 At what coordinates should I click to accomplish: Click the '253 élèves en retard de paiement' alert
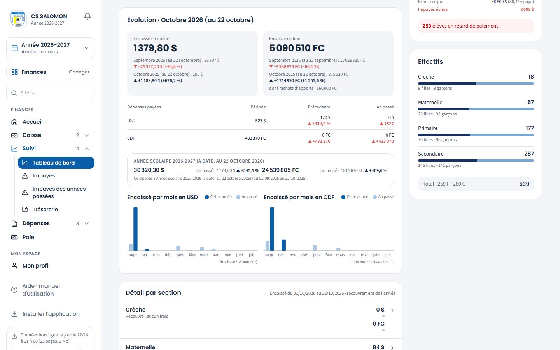point(476,26)
